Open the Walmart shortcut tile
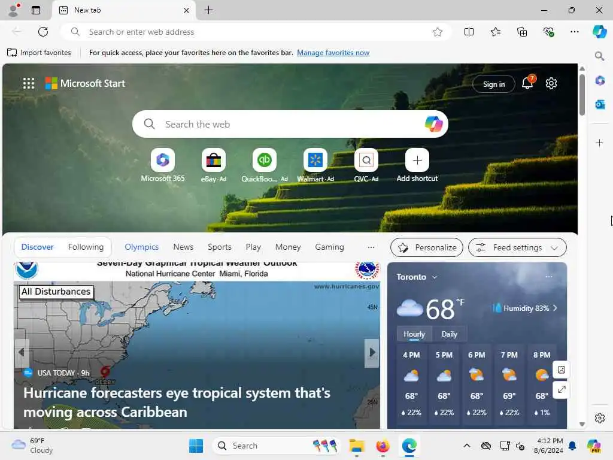Viewport: 613px width, 460px height. click(x=315, y=165)
